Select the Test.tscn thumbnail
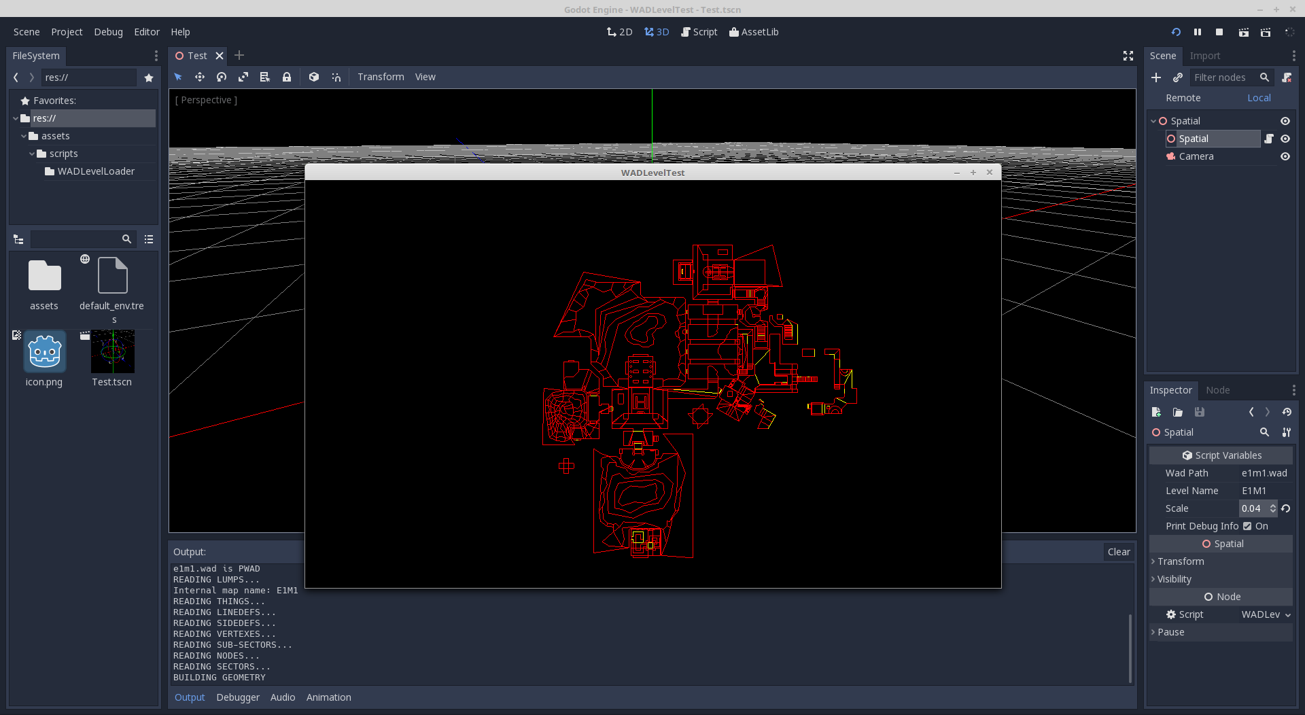The height and width of the screenshot is (715, 1305). (x=113, y=351)
